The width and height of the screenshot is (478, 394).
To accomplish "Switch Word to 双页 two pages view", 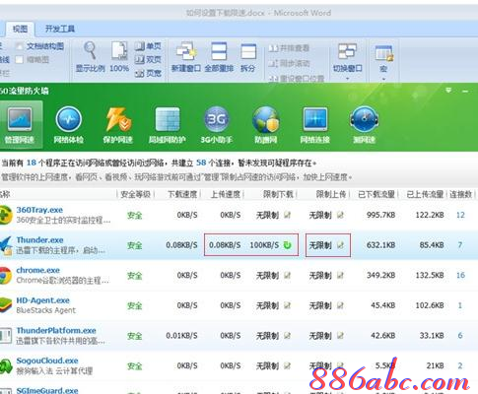I will pyautogui.click(x=149, y=60).
